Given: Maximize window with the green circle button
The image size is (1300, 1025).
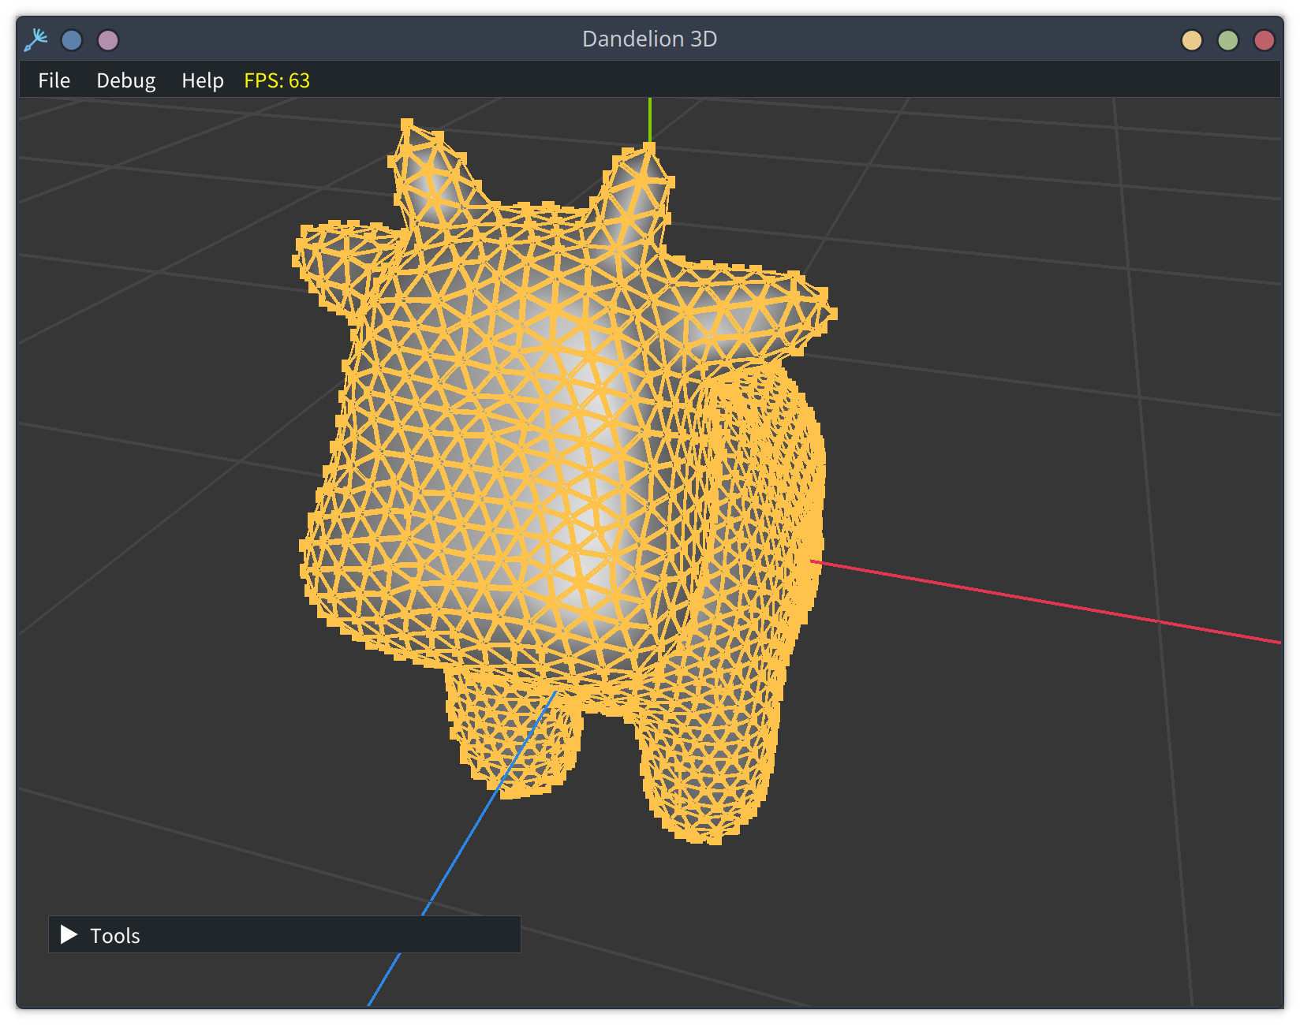Looking at the screenshot, I should pos(1227,40).
